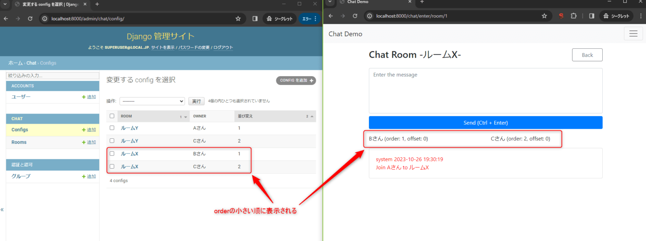
Task: Reload the localhost:8000/admin/chat/config page
Action: tap(30, 19)
